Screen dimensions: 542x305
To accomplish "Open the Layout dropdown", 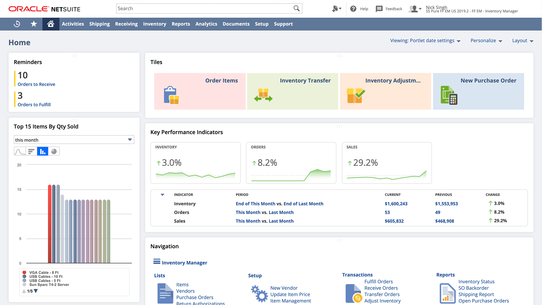I will (x=522, y=41).
